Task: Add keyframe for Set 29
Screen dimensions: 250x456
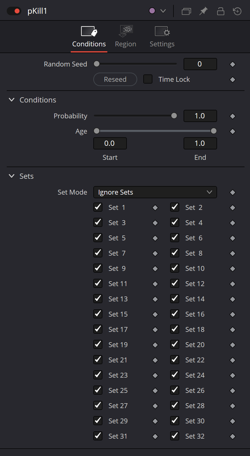Action: 155,421
